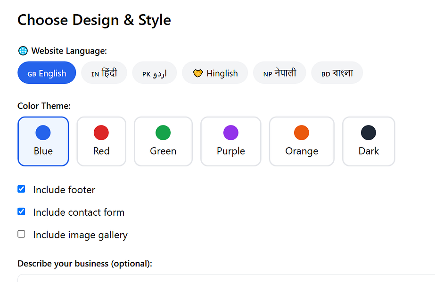Select the Bangla language pill

(x=337, y=73)
